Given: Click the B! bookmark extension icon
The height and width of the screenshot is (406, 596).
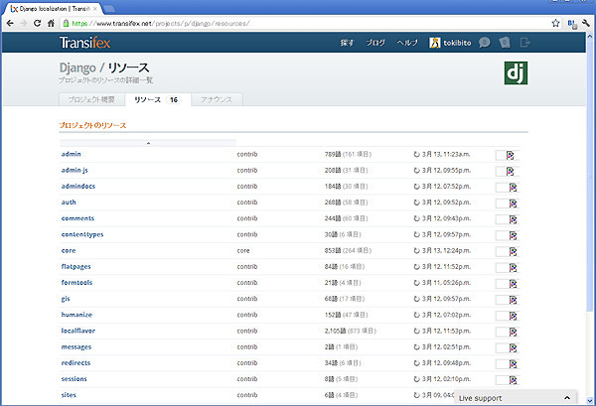Looking at the screenshot, I should pyautogui.click(x=572, y=24).
